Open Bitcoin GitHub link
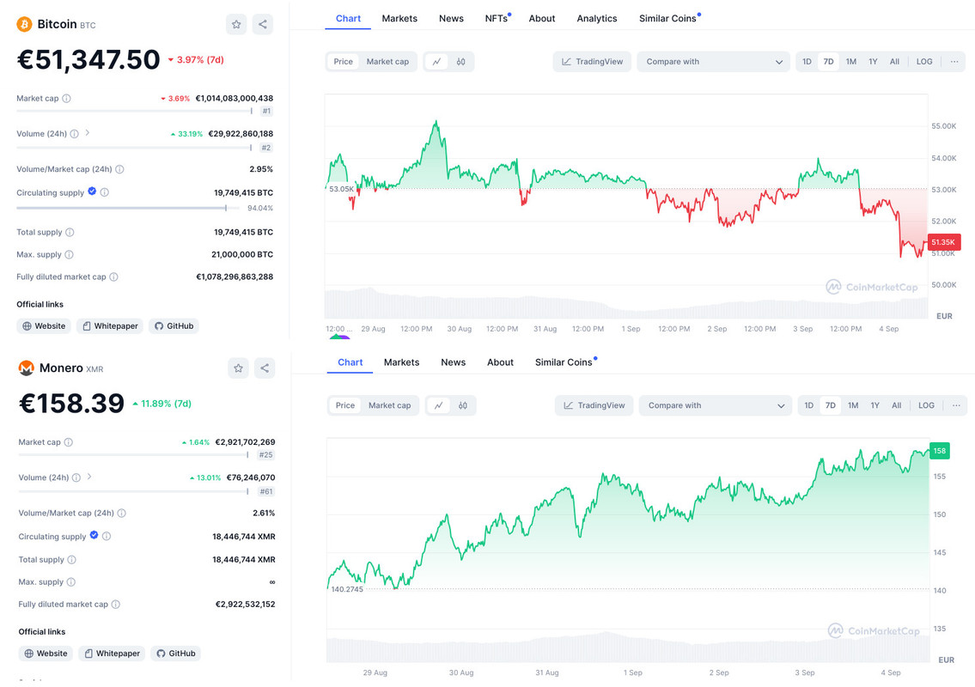The image size is (975, 687). click(x=174, y=325)
